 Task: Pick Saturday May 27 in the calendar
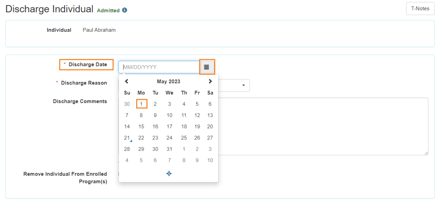pyautogui.click(x=210, y=138)
